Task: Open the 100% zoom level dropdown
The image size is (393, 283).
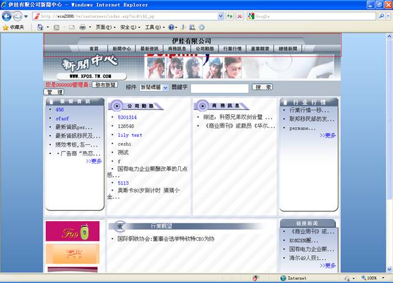Action: point(374,278)
